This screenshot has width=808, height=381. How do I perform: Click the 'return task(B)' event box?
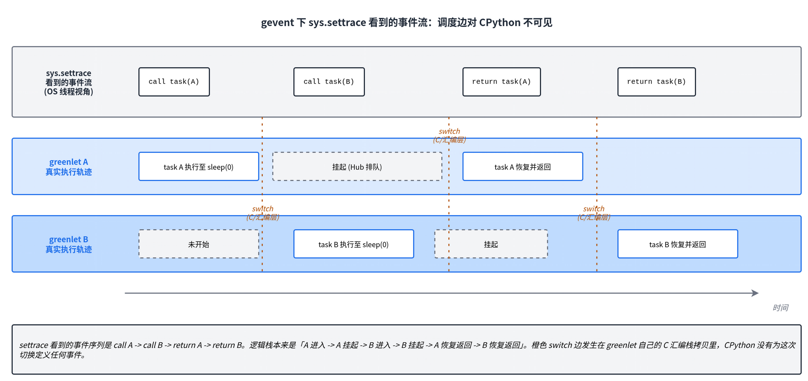click(x=657, y=82)
